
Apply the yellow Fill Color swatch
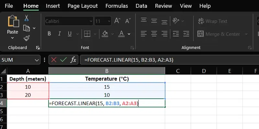(x=105, y=34)
